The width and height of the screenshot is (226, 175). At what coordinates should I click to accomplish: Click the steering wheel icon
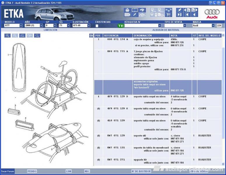coord(142,15)
